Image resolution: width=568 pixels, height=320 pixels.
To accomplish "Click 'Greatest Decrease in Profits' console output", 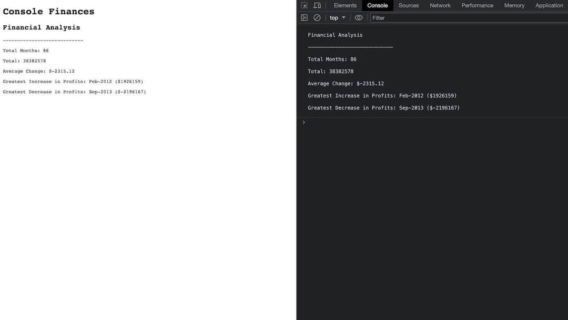I will [383, 108].
